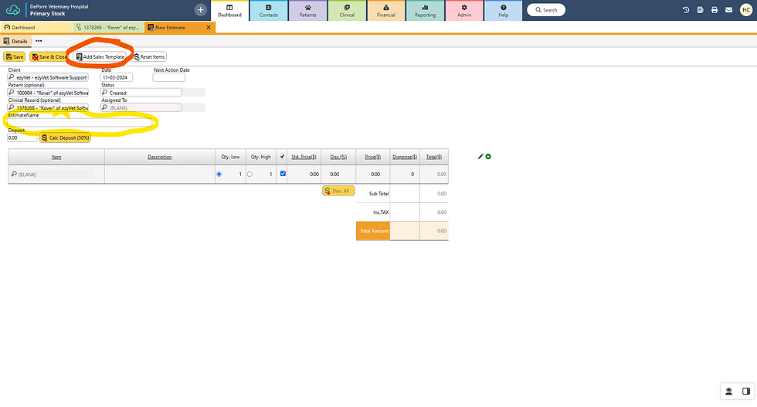Click Total($) column header

click(x=434, y=157)
